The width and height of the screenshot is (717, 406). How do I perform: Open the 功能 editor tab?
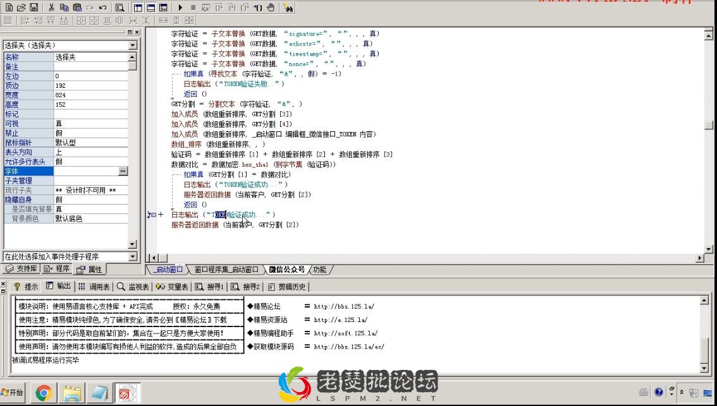point(320,270)
